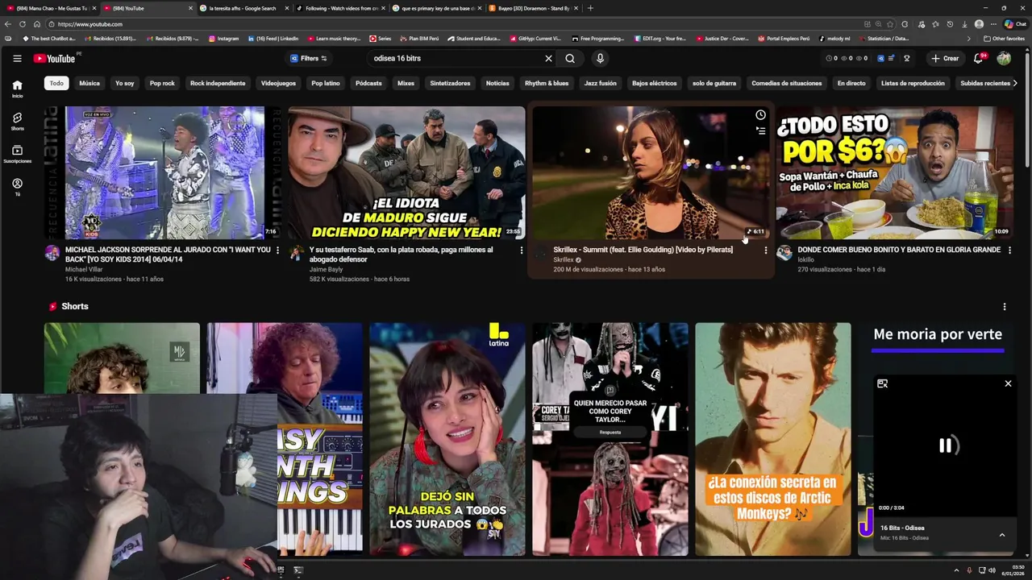The width and height of the screenshot is (1032, 580).
Task: Open the notifications bell
Action: click(978, 58)
